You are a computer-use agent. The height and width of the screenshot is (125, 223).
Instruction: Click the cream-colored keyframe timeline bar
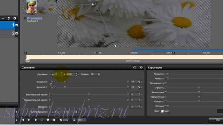pyautogui.click(x=124, y=57)
